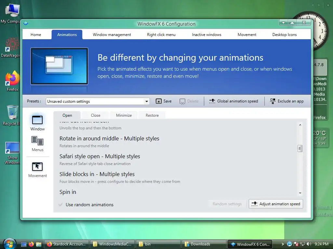Image resolution: width=333 pixels, height=249 pixels.
Task: Click the animation list scroll down arrow
Action: [x=300, y=193]
